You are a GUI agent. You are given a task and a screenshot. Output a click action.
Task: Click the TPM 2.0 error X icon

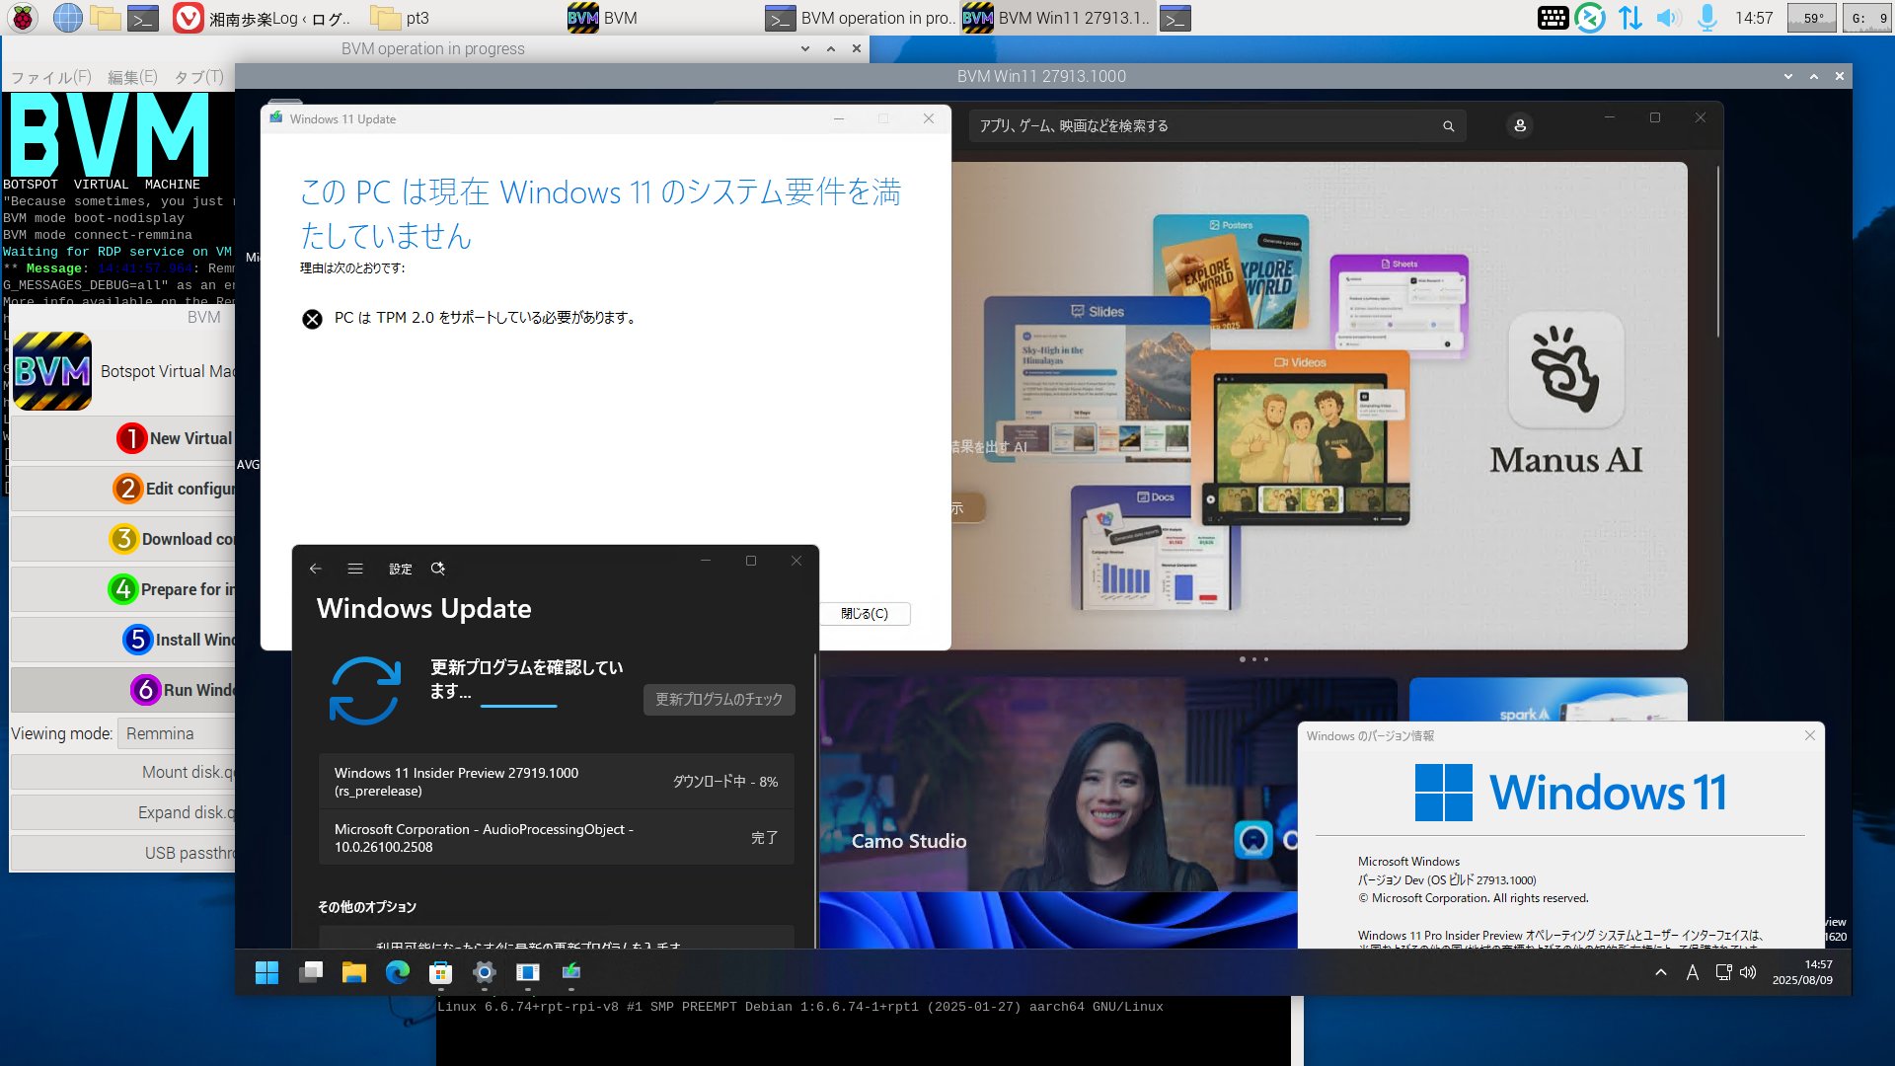(312, 318)
